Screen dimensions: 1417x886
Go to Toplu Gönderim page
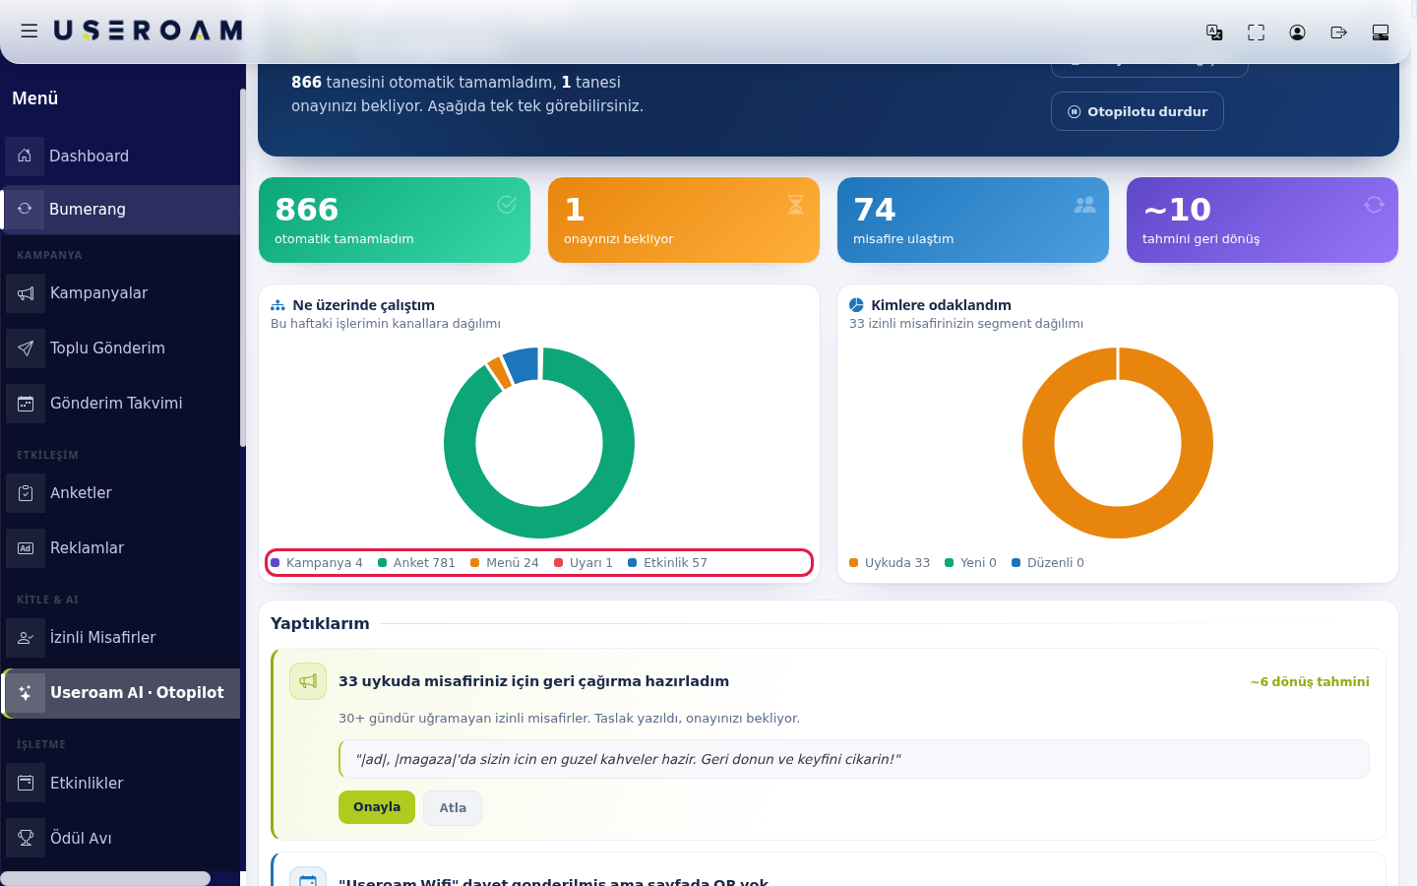(120, 348)
